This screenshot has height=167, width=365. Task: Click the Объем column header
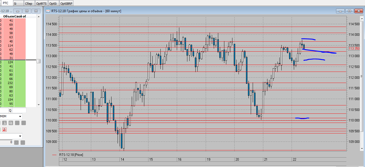(9, 16)
